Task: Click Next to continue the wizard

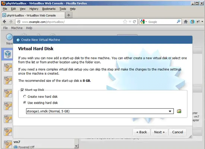Action: click(159, 132)
